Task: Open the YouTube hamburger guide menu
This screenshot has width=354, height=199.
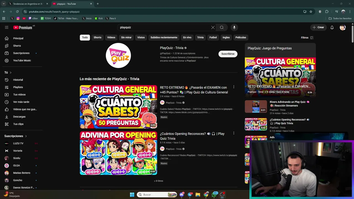Action: [7, 27]
